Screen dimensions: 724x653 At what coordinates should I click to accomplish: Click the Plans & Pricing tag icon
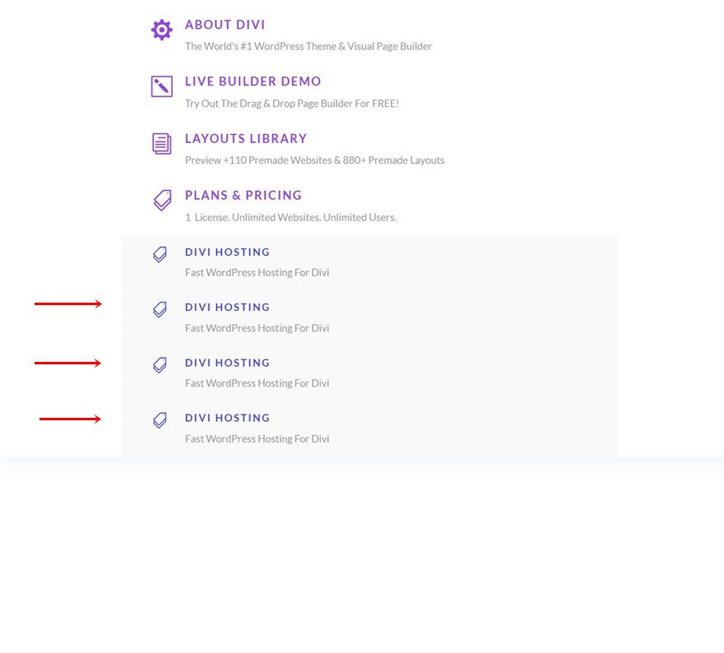tap(161, 200)
